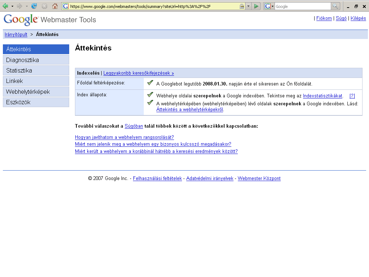
Task: Open the Fiókom account link
Action: click(x=324, y=18)
